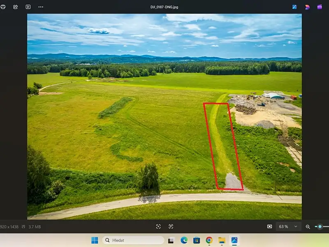The height and width of the screenshot is (247, 329).
Task: Click the displayed aerial field photo
Action: tap(164, 117)
